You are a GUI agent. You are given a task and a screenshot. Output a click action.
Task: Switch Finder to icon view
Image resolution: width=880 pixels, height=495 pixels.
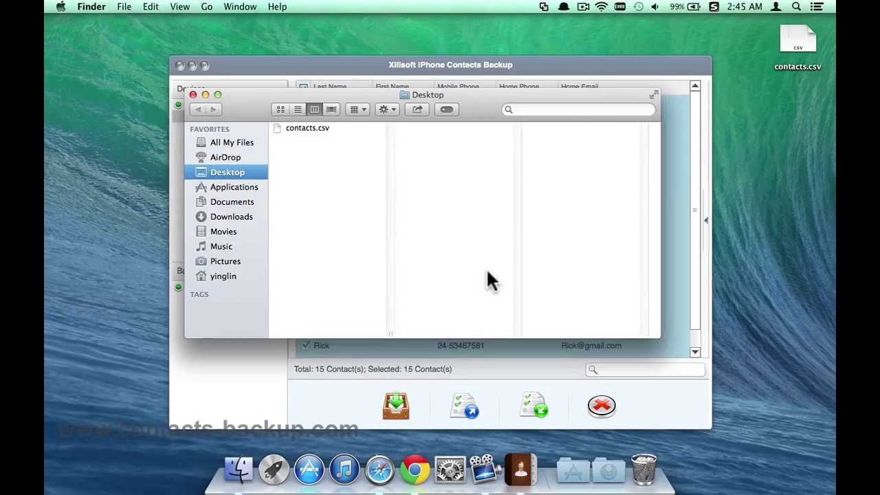pyautogui.click(x=280, y=110)
